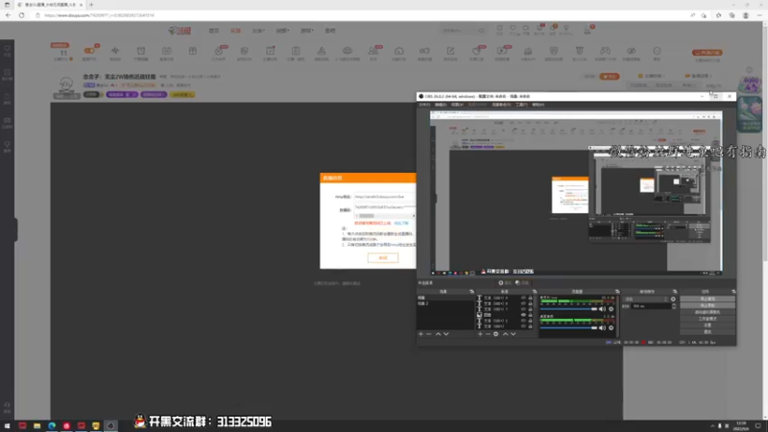Open the alarm clock icon in Douyu toolbar
This screenshot has height=432, width=768.
click(140, 51)
